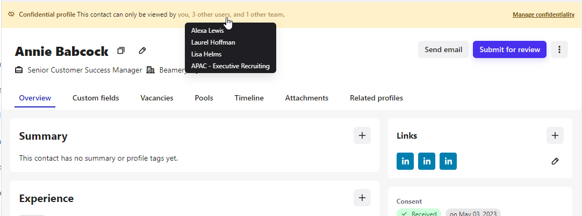Click the confidential crossed-eye icon in the banner

point(11,15)
